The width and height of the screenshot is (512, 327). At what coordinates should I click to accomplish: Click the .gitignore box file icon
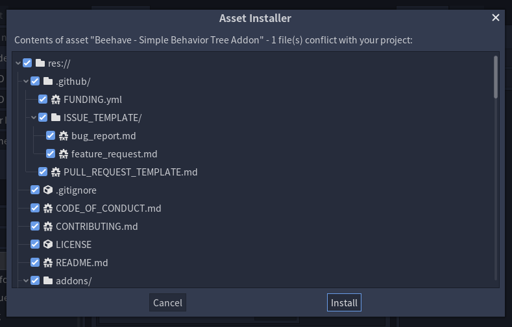[x=47, y=190]
